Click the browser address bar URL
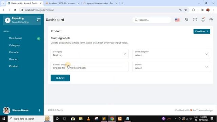Viewport: 217px width, 122px height. tap(40, 10)
